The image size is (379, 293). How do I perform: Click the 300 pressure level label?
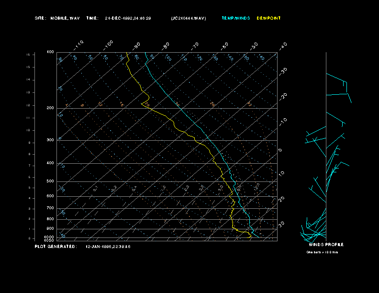(50, 140)
